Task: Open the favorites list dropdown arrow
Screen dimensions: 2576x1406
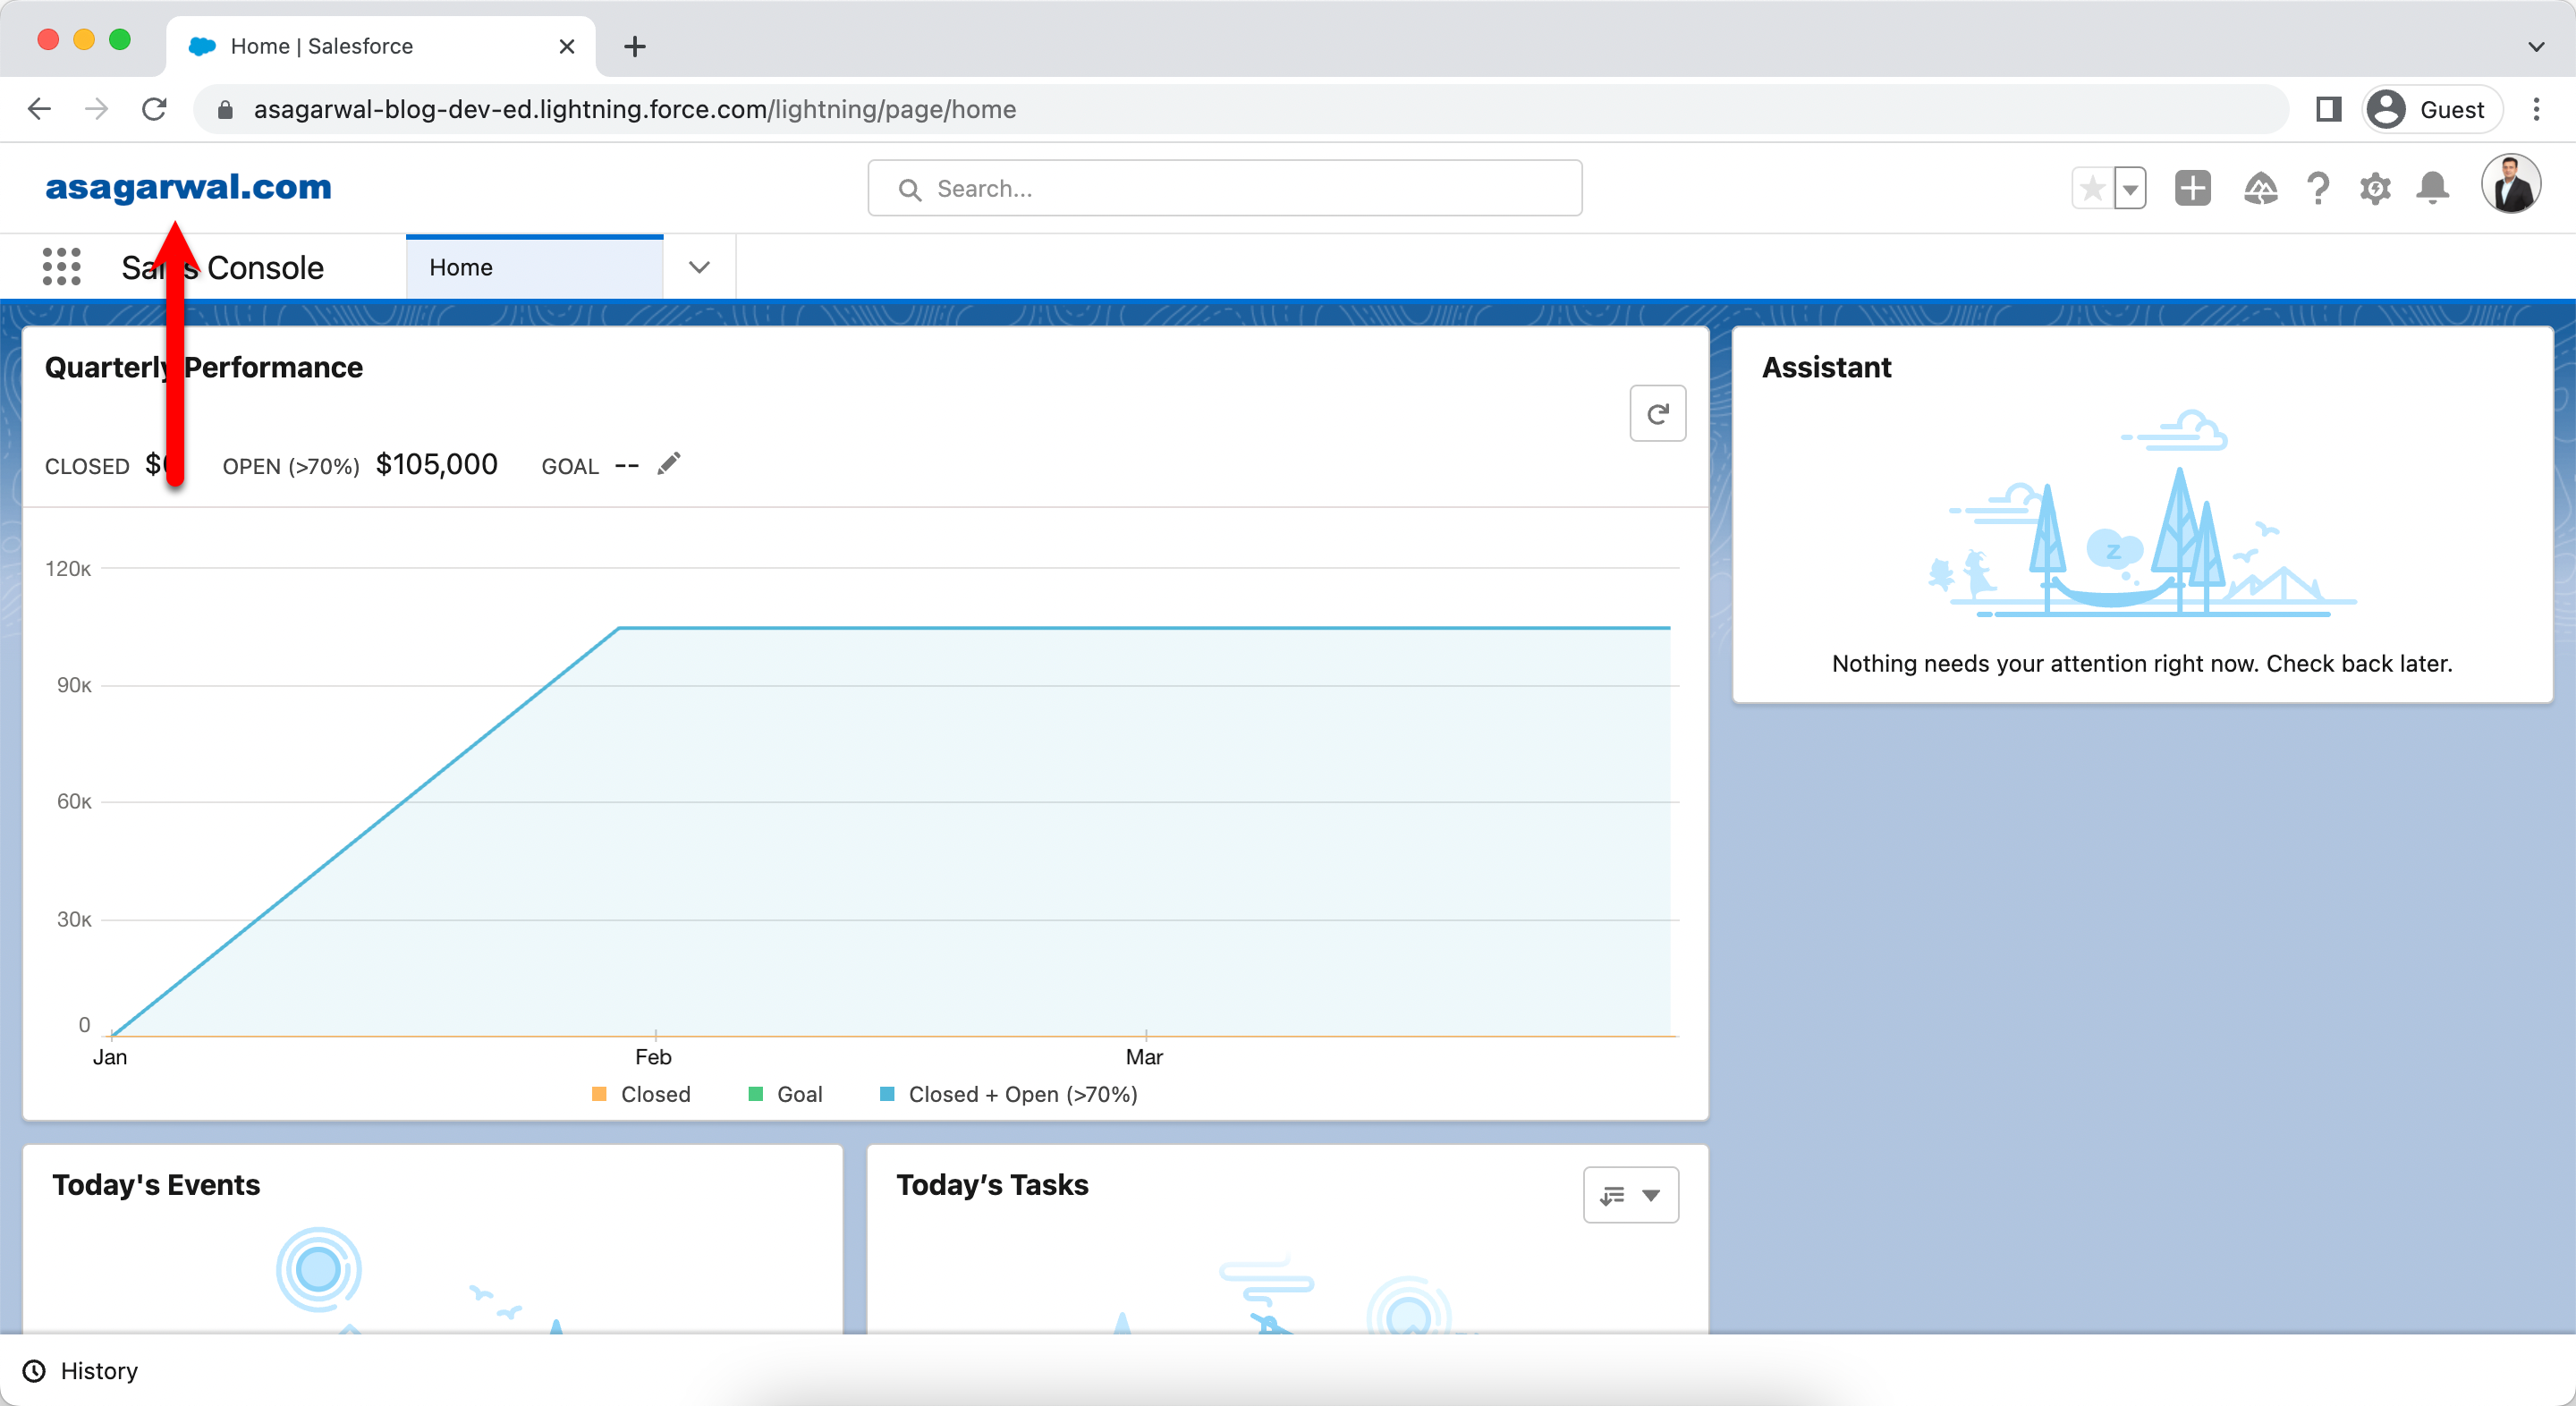Action: click(x=2131, y=188)
